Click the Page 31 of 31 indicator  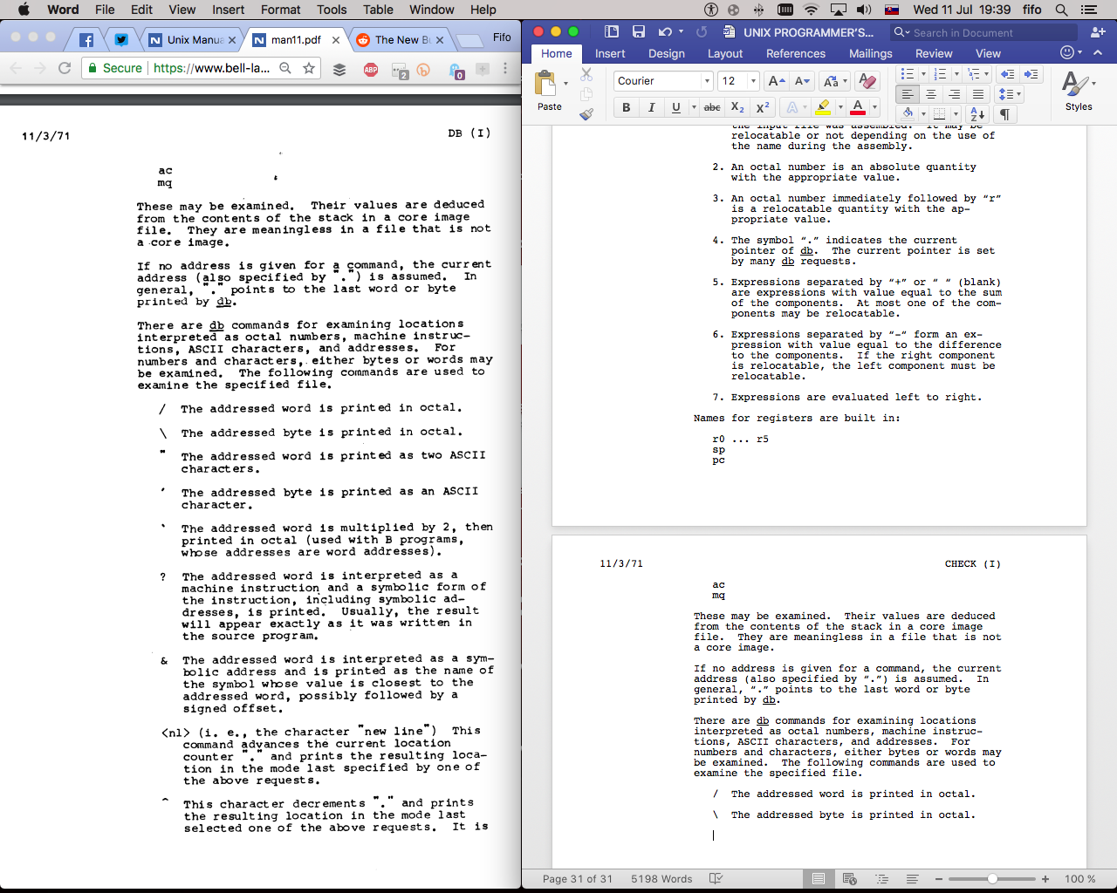pyautogui.click(x=578, y=879)
